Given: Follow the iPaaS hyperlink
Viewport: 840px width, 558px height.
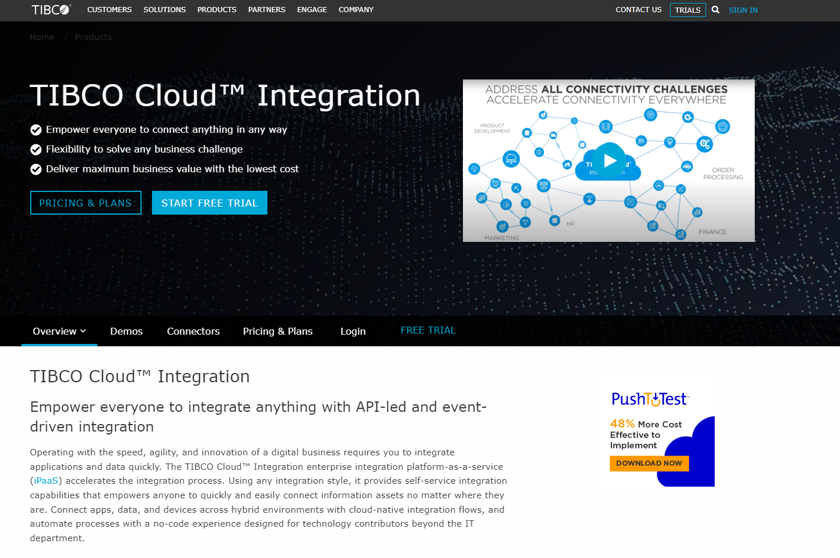Looking at the screenshot, I should (46, 481).
